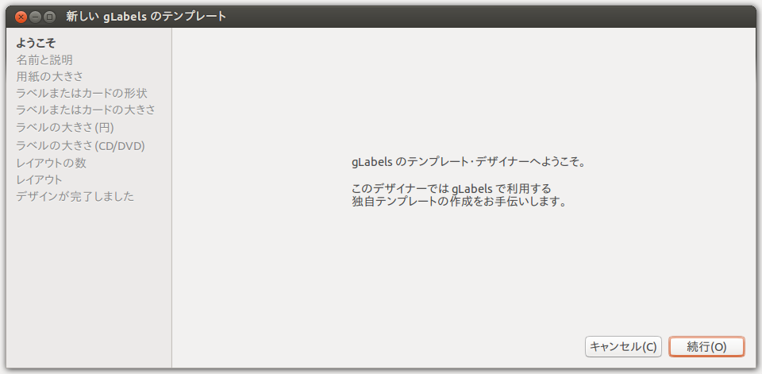This screenshot has height=374, width=762.
Task: Select the レイアウトの数 step
Action: click(51, 163)
